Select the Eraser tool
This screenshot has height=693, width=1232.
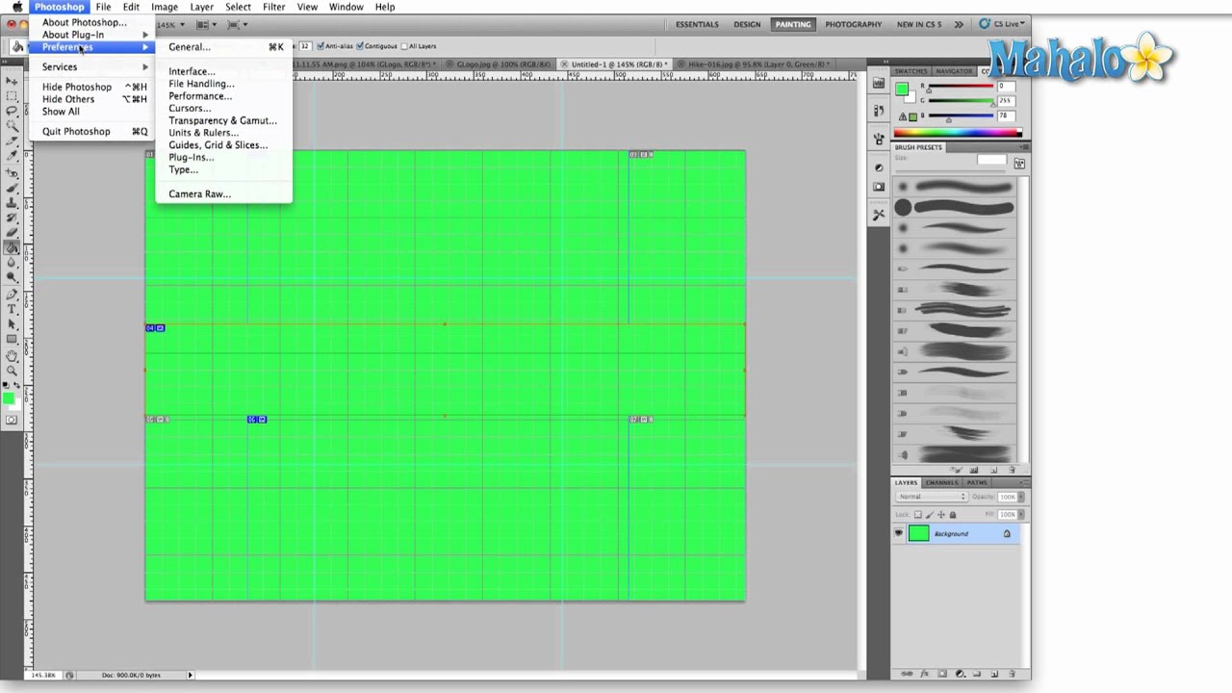pos(13,233)
